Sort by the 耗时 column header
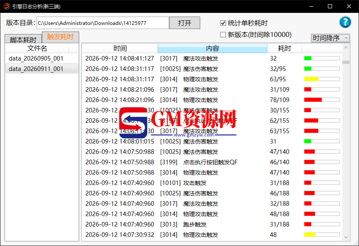This screenshot has width=359, height=246. point(284,49)
